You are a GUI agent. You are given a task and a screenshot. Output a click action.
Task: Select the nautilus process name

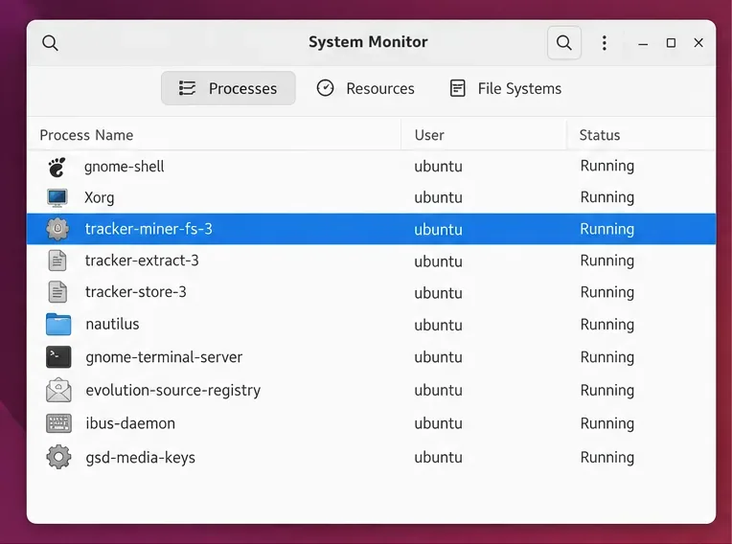112,325
